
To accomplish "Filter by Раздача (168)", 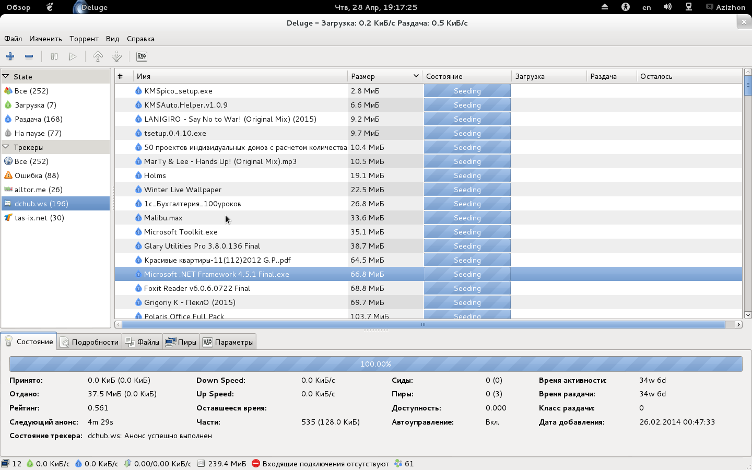I will pos(55,119).
